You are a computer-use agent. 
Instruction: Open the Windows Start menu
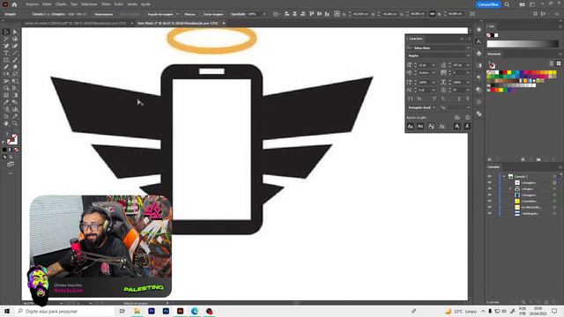(x=7, y=311)
